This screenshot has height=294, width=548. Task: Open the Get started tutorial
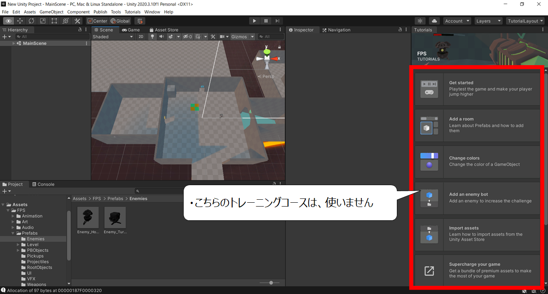tap(477, 89)
